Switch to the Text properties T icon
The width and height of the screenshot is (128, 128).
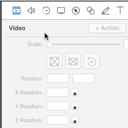pyautogui.click(x=120, y=11)
